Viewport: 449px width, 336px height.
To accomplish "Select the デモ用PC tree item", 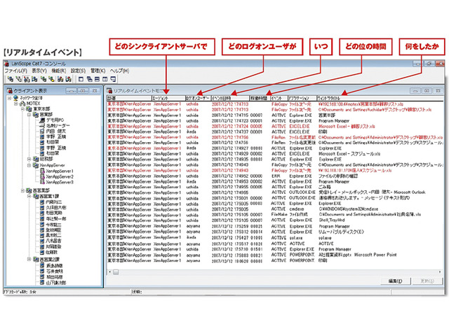I will 55,120.
